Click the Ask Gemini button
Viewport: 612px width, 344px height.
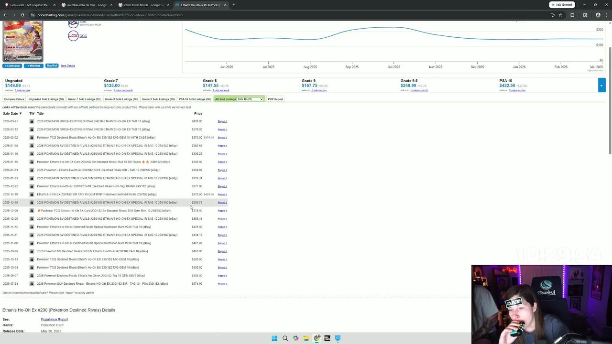point(562,5)
